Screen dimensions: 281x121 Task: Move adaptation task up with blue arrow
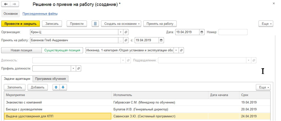tap(56, 87)
